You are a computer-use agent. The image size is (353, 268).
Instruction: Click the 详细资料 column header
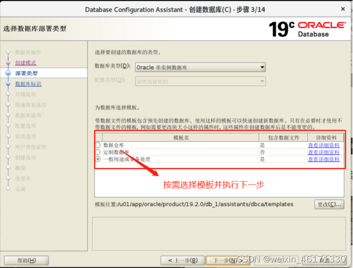(326, 138)
